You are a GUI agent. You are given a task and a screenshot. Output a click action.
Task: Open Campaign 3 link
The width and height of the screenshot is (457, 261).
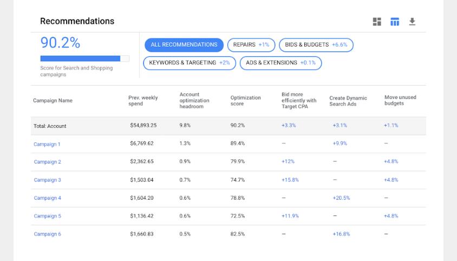47,180
